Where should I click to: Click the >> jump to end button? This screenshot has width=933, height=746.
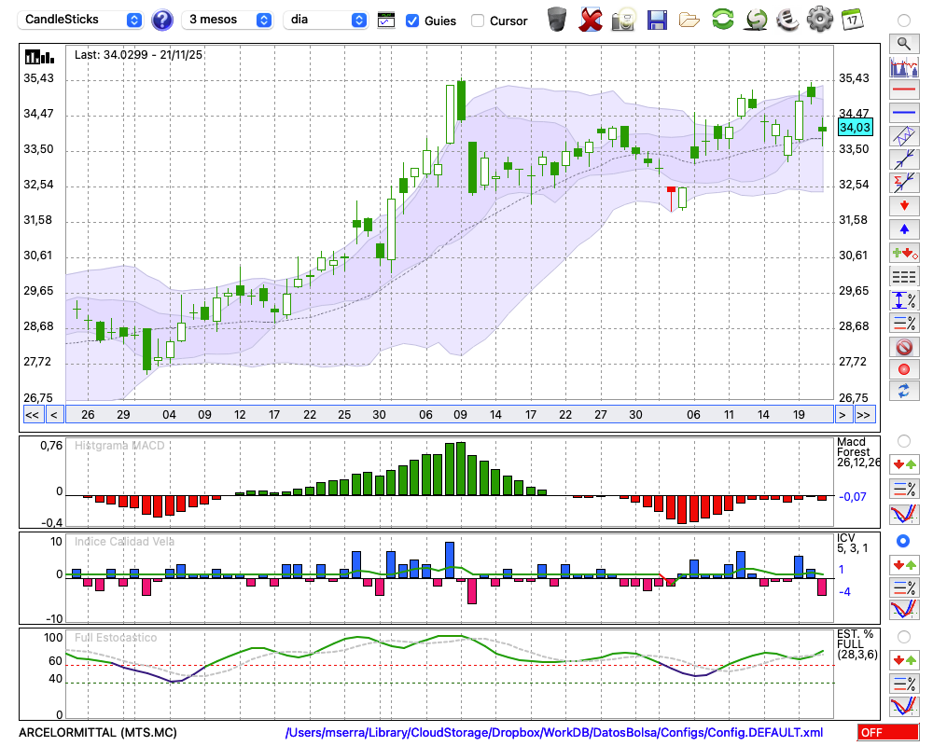pos(865,415)
